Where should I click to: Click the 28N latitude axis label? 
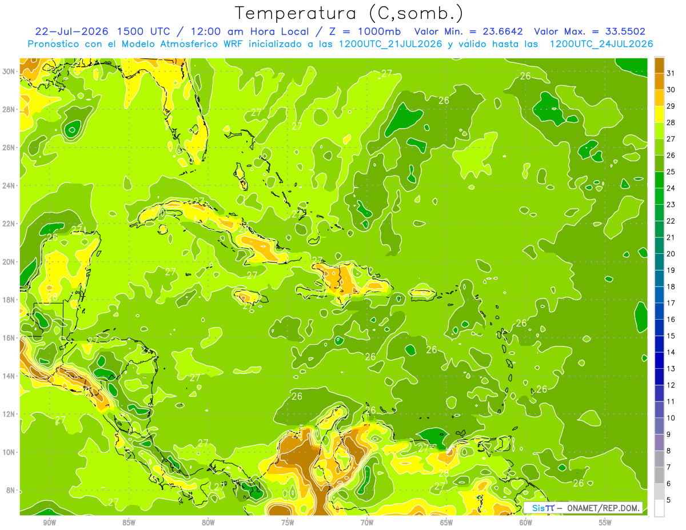9,109
